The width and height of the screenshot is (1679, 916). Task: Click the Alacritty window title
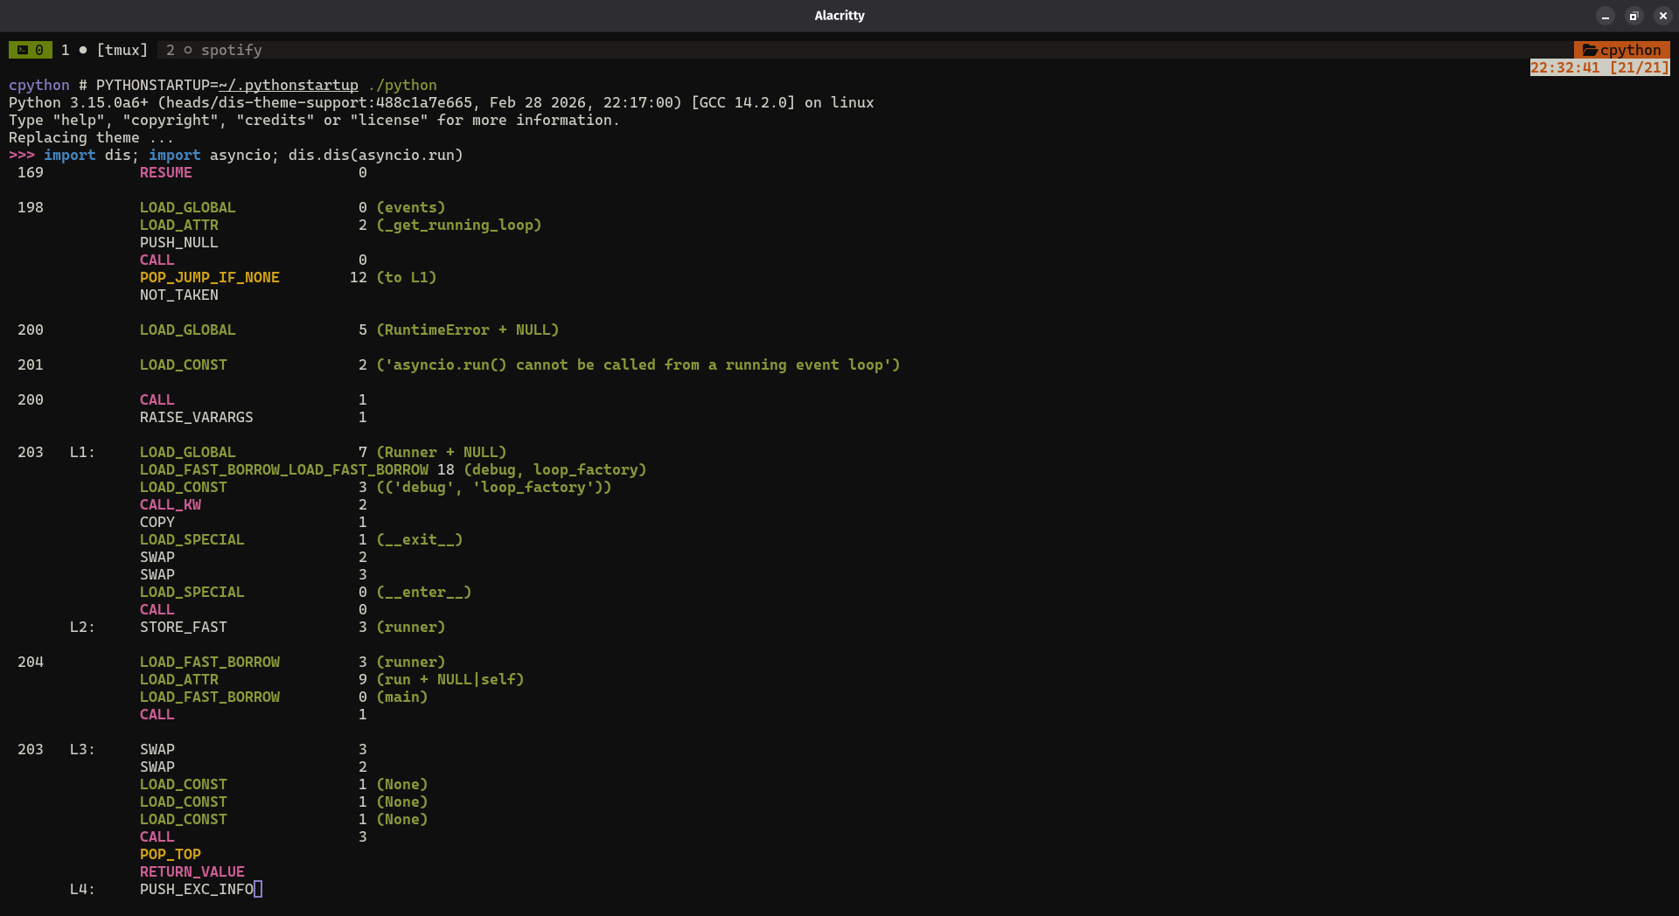(839, 16)
